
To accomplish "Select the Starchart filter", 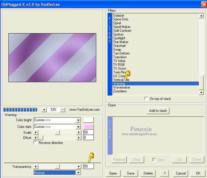I will click(x=119, y=46).
